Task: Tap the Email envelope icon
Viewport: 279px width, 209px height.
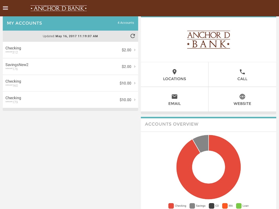Action: click(175, 96)
